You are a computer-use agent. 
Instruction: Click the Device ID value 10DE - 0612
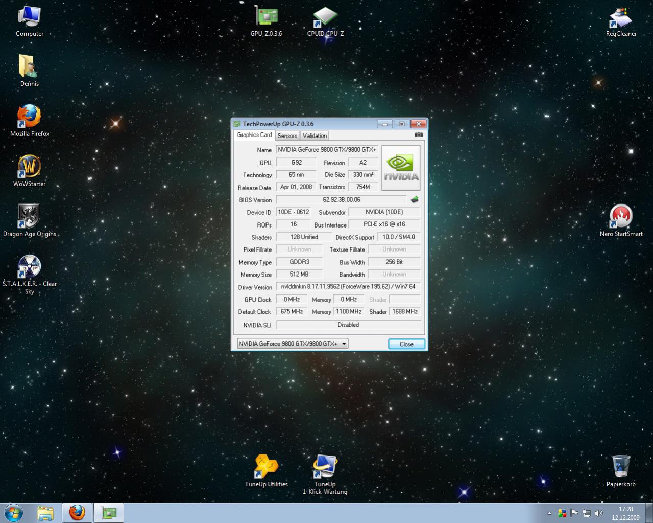tap(293, 212)
